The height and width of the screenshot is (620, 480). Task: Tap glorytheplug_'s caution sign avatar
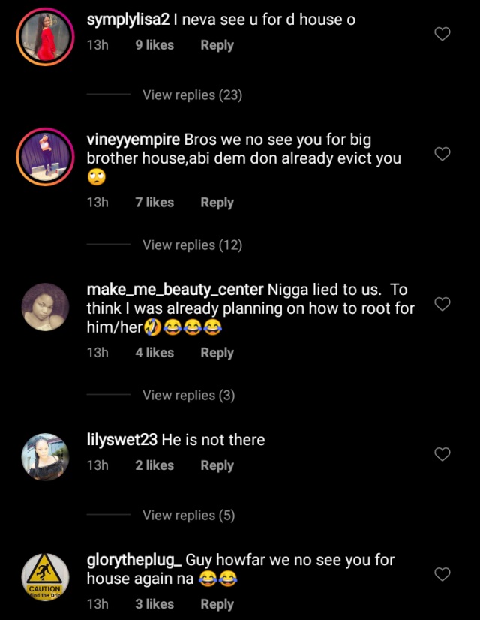click(x=45, y=576)
